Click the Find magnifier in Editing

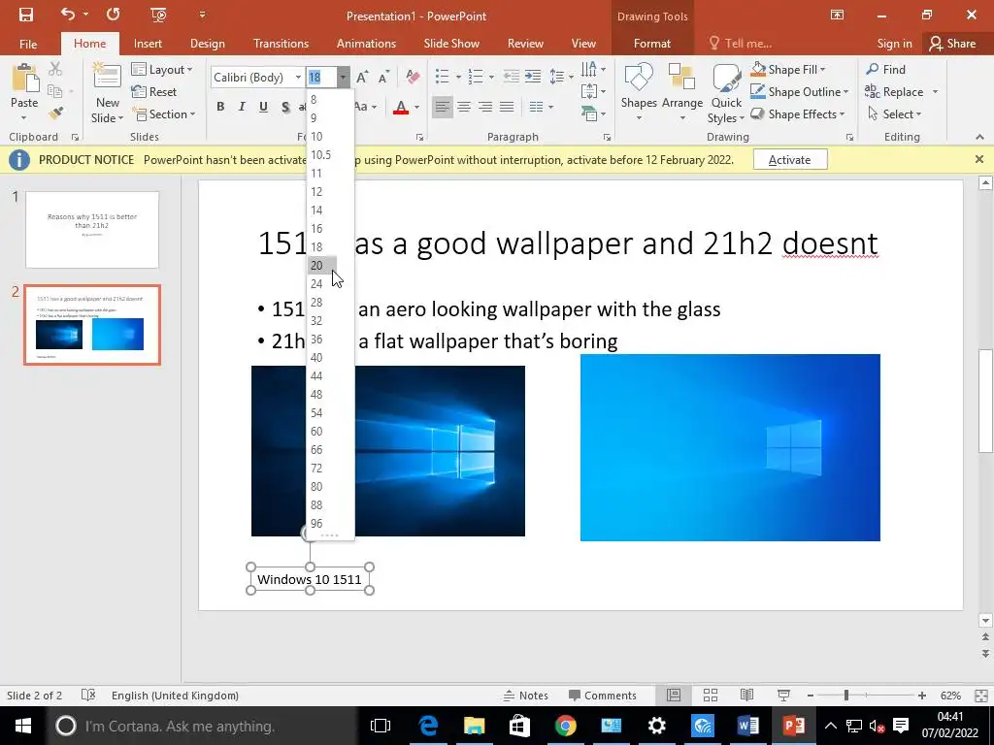point(885,70)
